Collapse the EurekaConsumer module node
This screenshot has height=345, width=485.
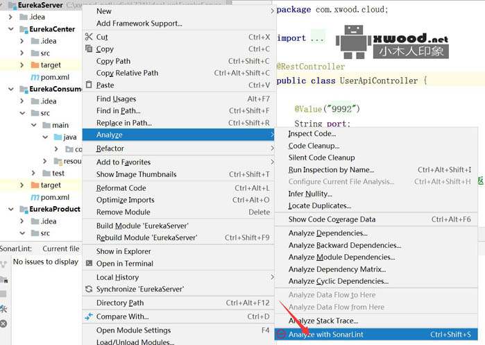(x=11, y=89)
